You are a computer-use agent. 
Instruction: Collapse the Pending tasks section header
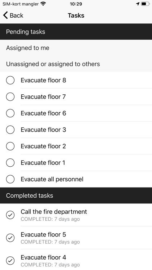click(76, 32)
